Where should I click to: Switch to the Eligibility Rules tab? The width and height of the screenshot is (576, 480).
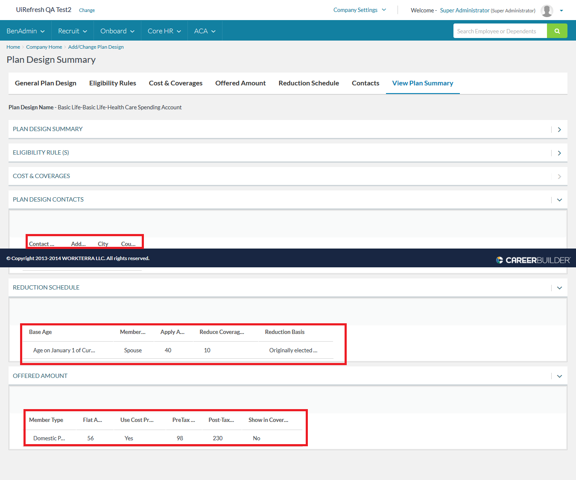[112, 83]
